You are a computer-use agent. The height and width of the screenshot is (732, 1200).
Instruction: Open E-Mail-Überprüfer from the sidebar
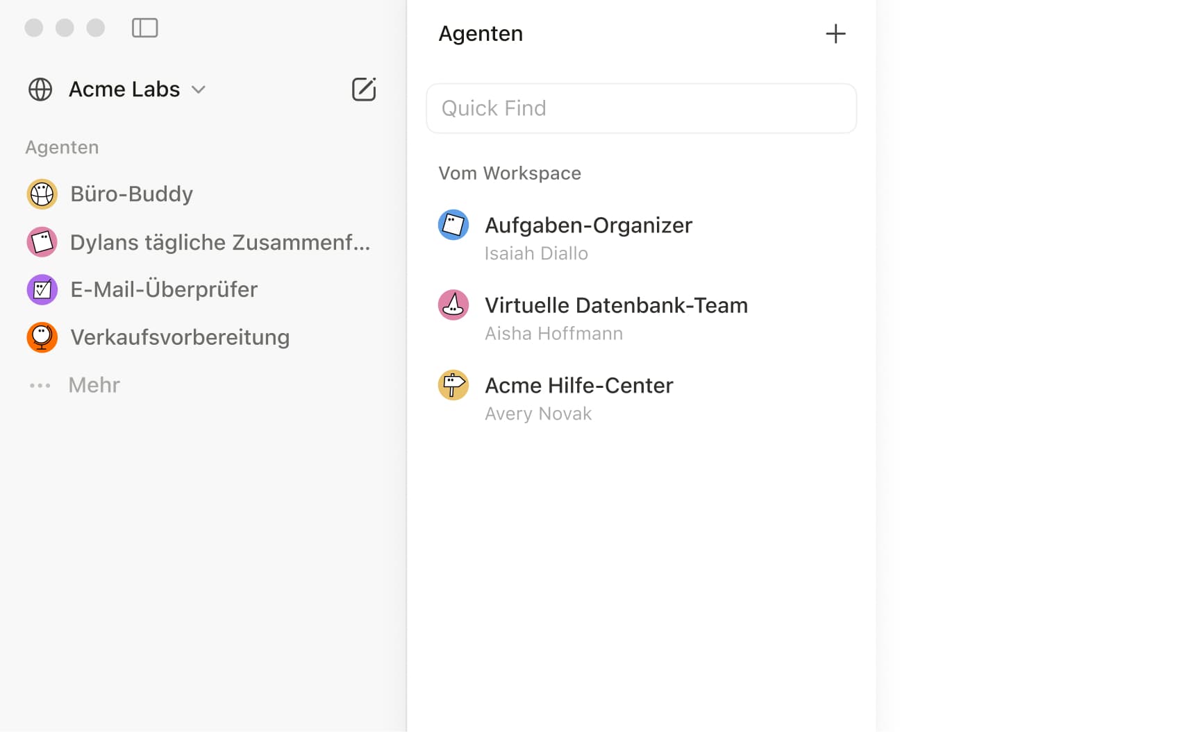tap(164, 289)
